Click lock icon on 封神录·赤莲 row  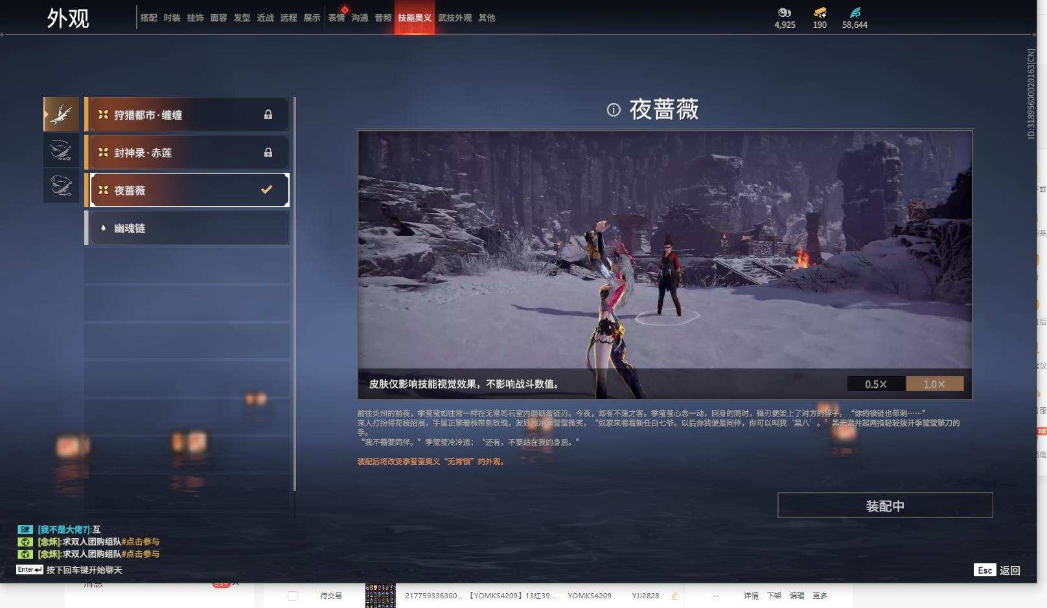(x=268, y=152)
